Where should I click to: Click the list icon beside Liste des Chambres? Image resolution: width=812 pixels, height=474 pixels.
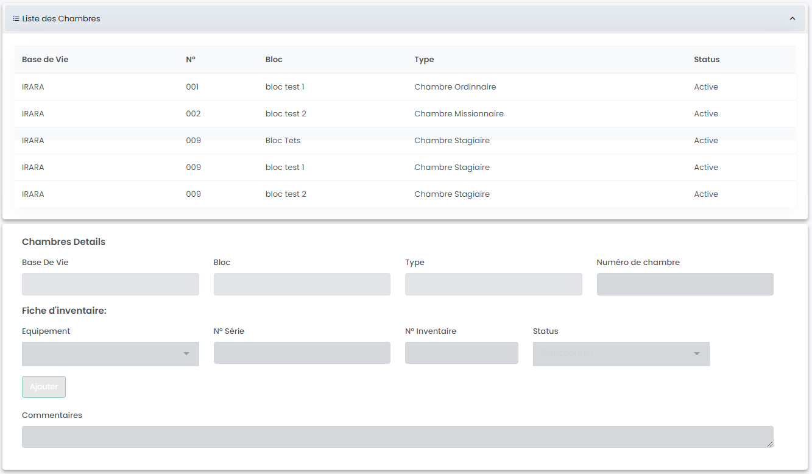click(16, 19)
